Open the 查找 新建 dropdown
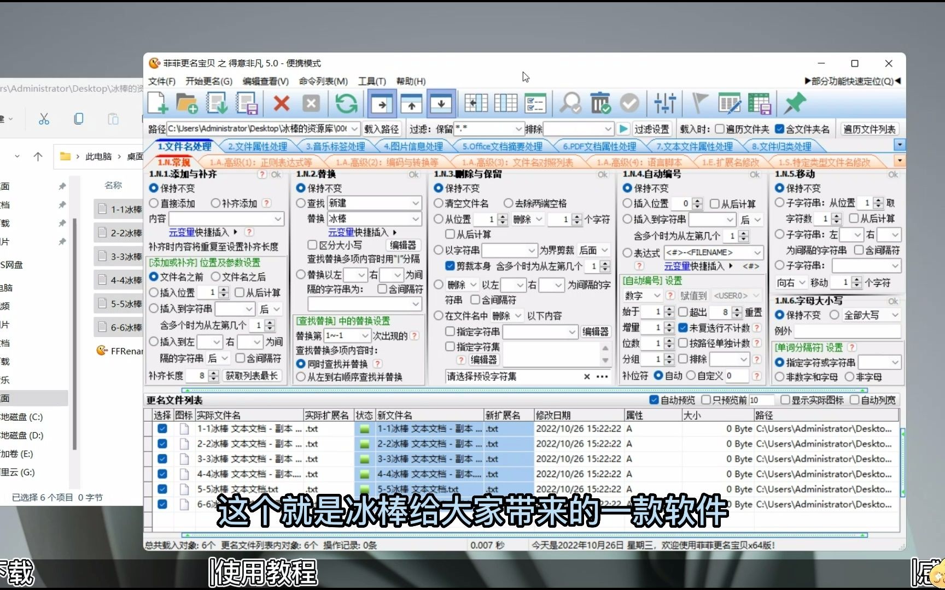The height and width of the screenshot is (590, 945). 416,203
